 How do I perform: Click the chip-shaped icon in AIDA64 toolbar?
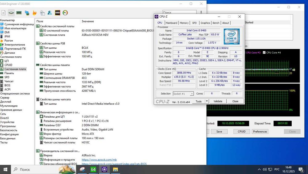tap(11, 13)
